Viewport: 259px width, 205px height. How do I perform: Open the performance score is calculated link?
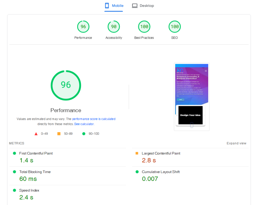tap(94, 119)
